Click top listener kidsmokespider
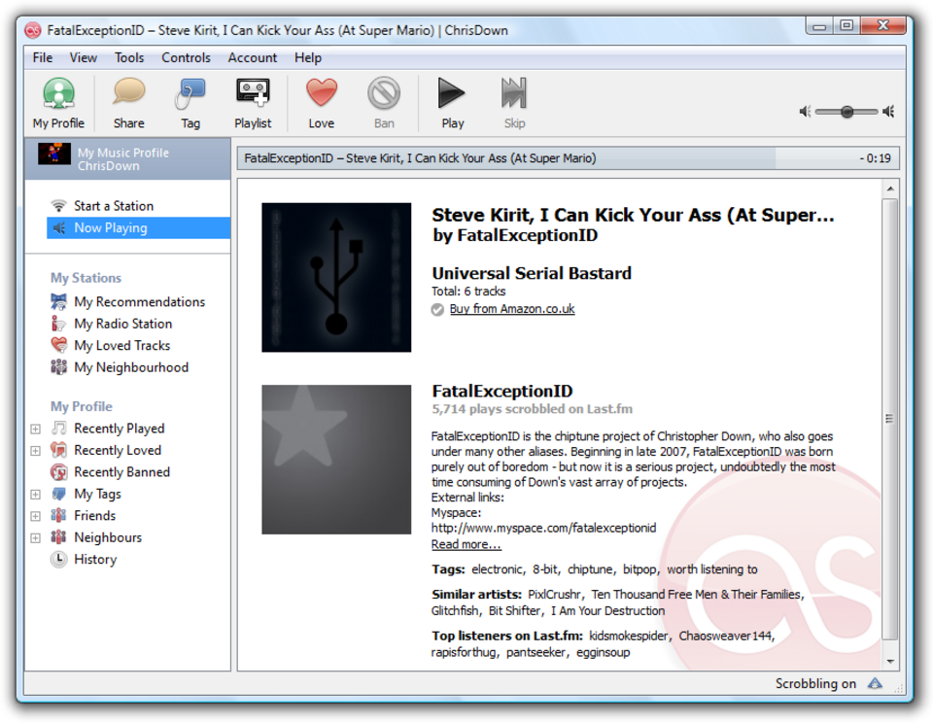The width and height of the screenshot is (933, 723). pyautogui.click(x=629, y=637)
